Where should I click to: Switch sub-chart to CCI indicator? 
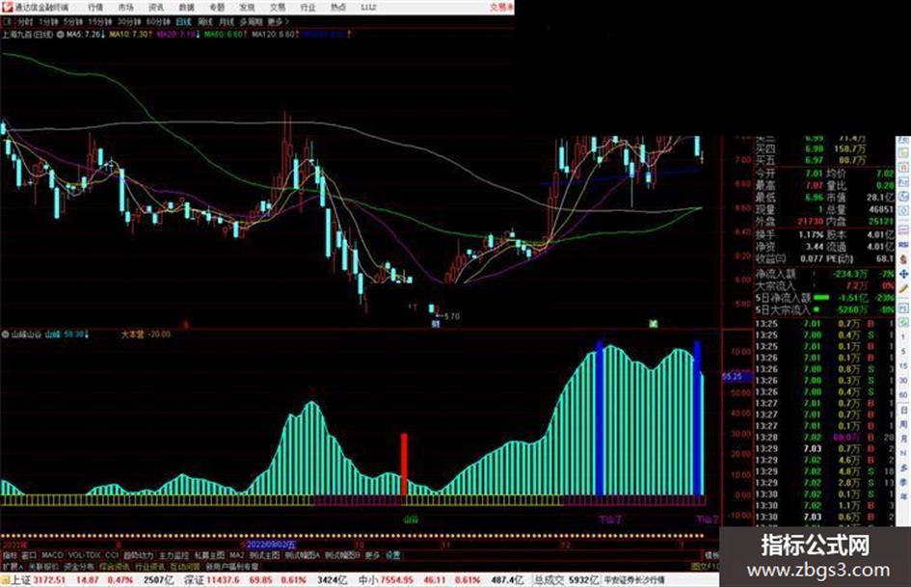(x=112, y=555)
